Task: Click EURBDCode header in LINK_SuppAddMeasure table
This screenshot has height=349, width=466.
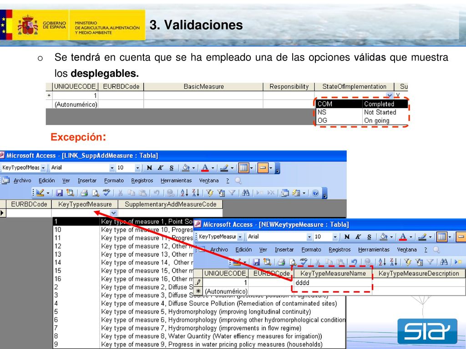Action: 29,204
